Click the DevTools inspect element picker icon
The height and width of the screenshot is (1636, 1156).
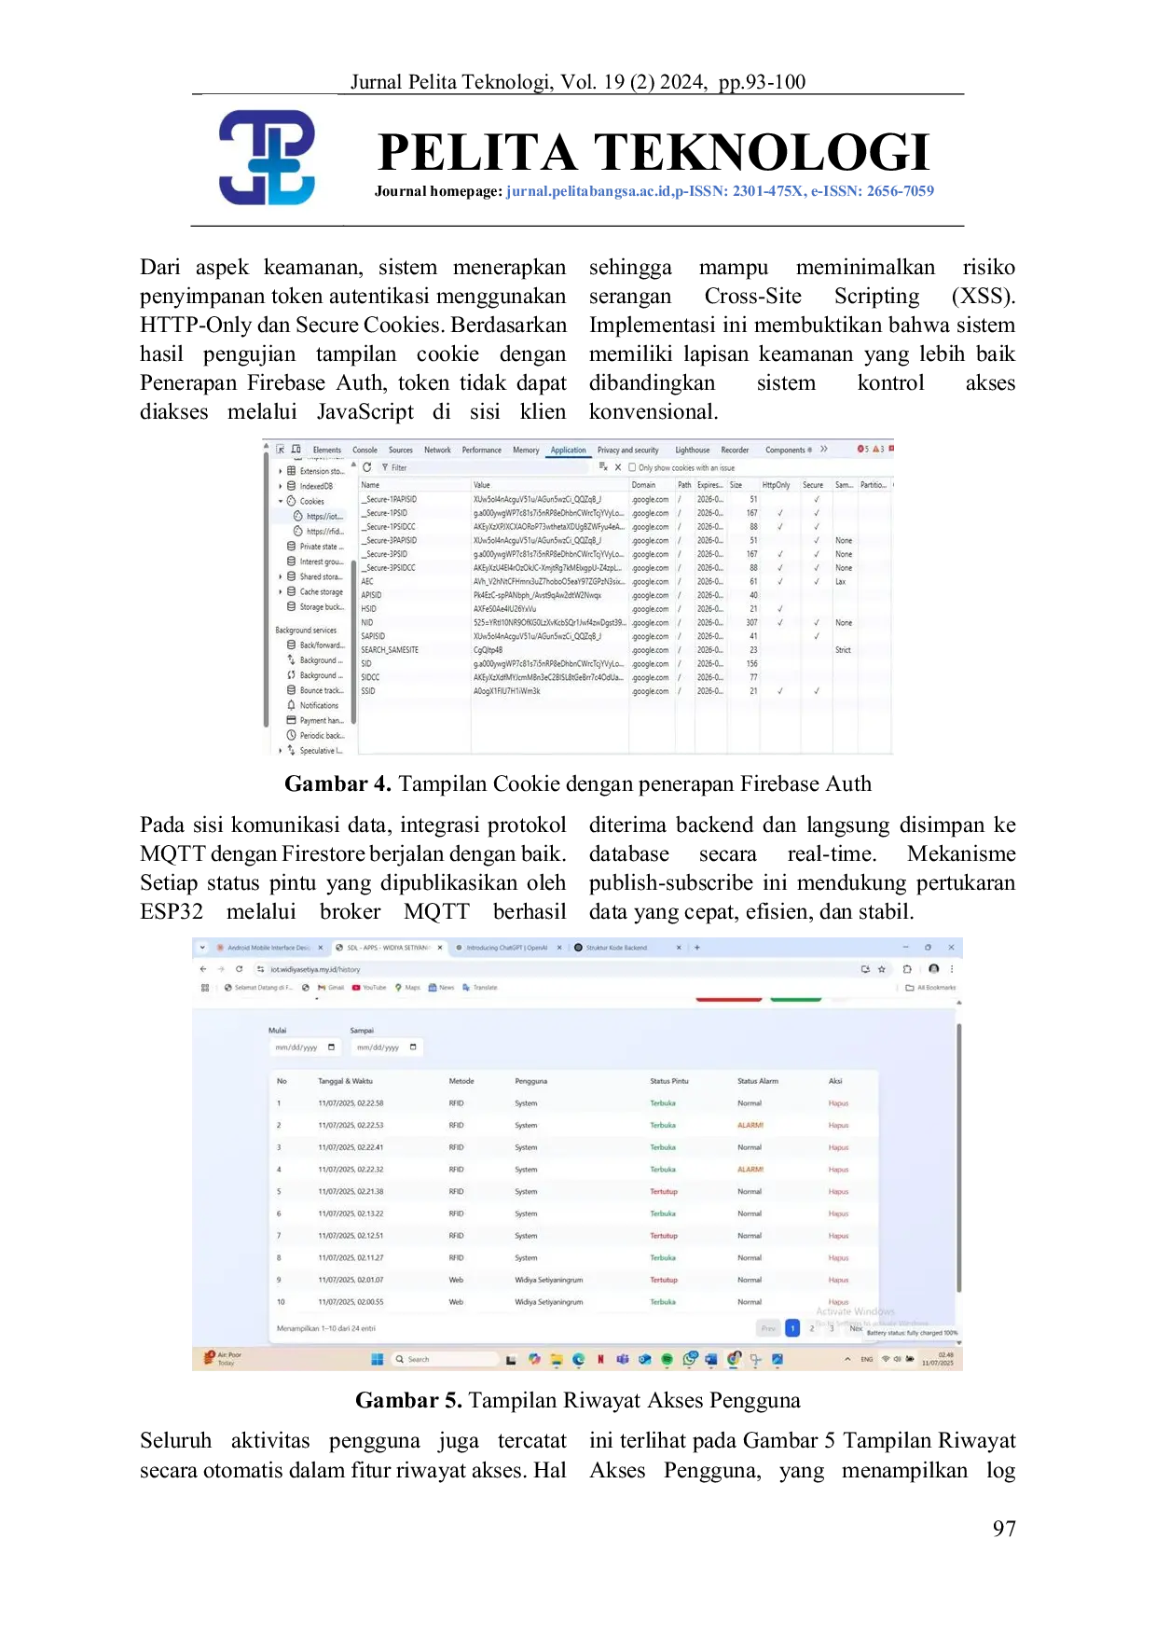[x=280, y=449]
